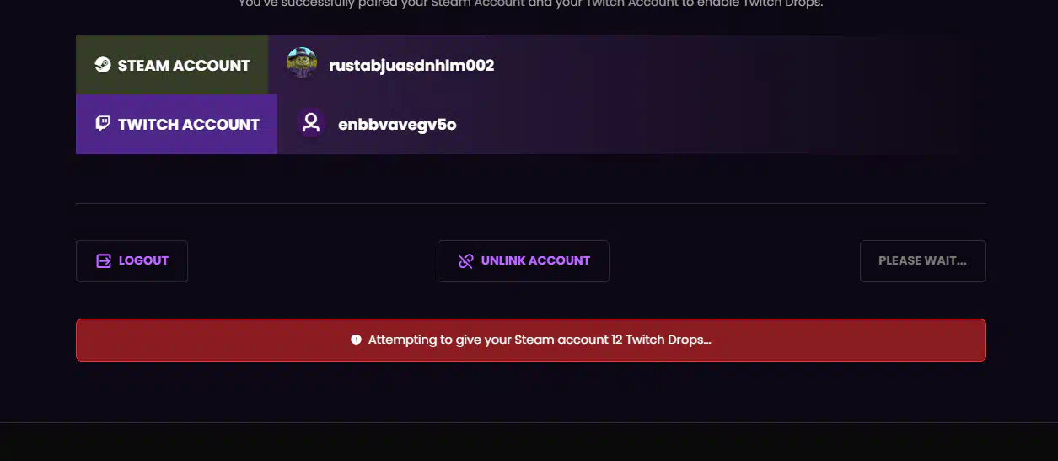Click the dark footer bar at the bottom
Viewport: 1058px width, 461px height.
click(x=529, y=442)
